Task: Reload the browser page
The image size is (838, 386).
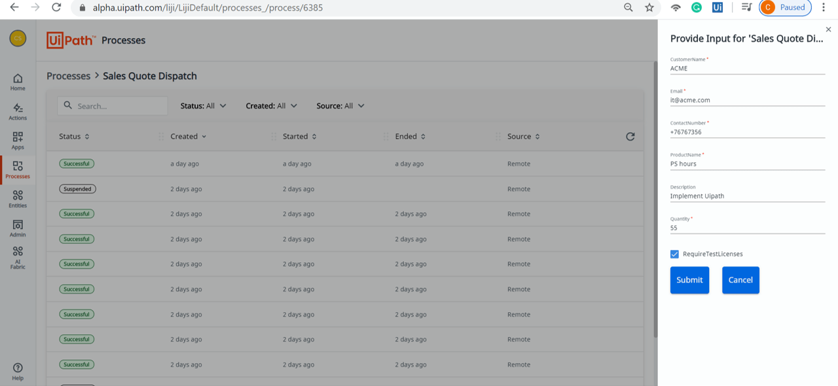Action: [56, 8]
